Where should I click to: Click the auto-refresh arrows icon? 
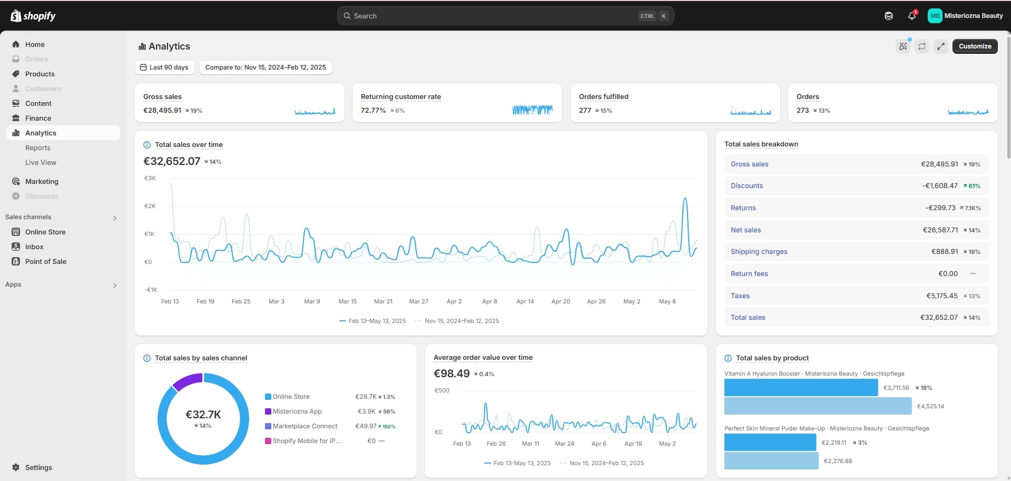pos(921,46)
